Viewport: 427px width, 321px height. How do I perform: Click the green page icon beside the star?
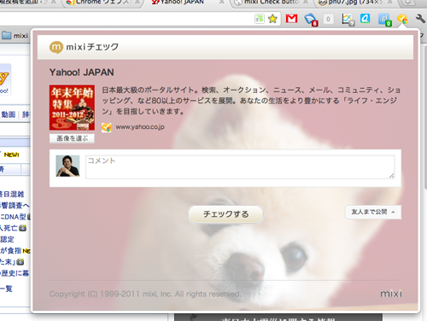click(260, 19)
